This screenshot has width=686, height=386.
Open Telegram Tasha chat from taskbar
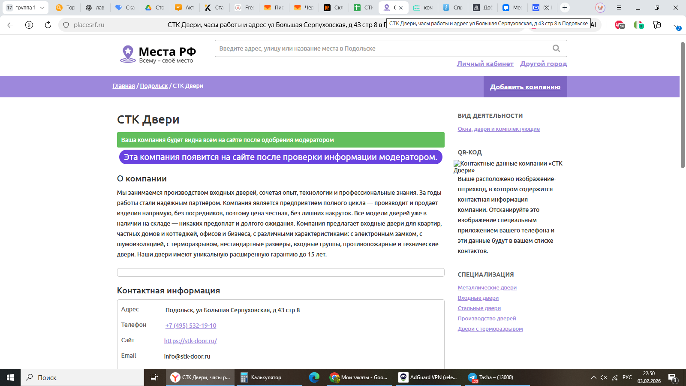[497, 377]
